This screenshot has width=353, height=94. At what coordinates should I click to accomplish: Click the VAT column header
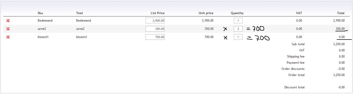point(299,13)
